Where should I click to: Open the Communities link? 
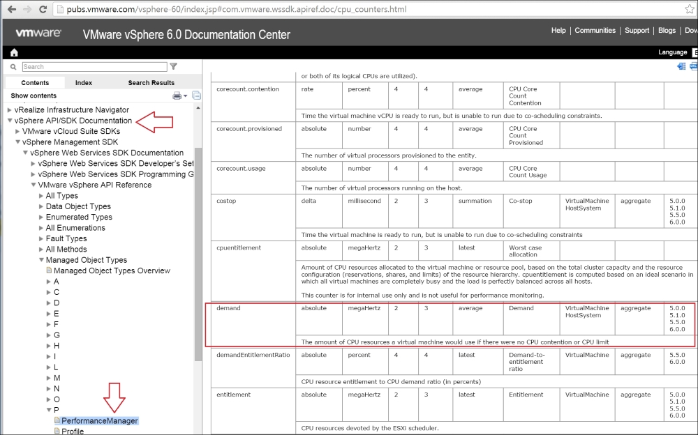point(595,30)
